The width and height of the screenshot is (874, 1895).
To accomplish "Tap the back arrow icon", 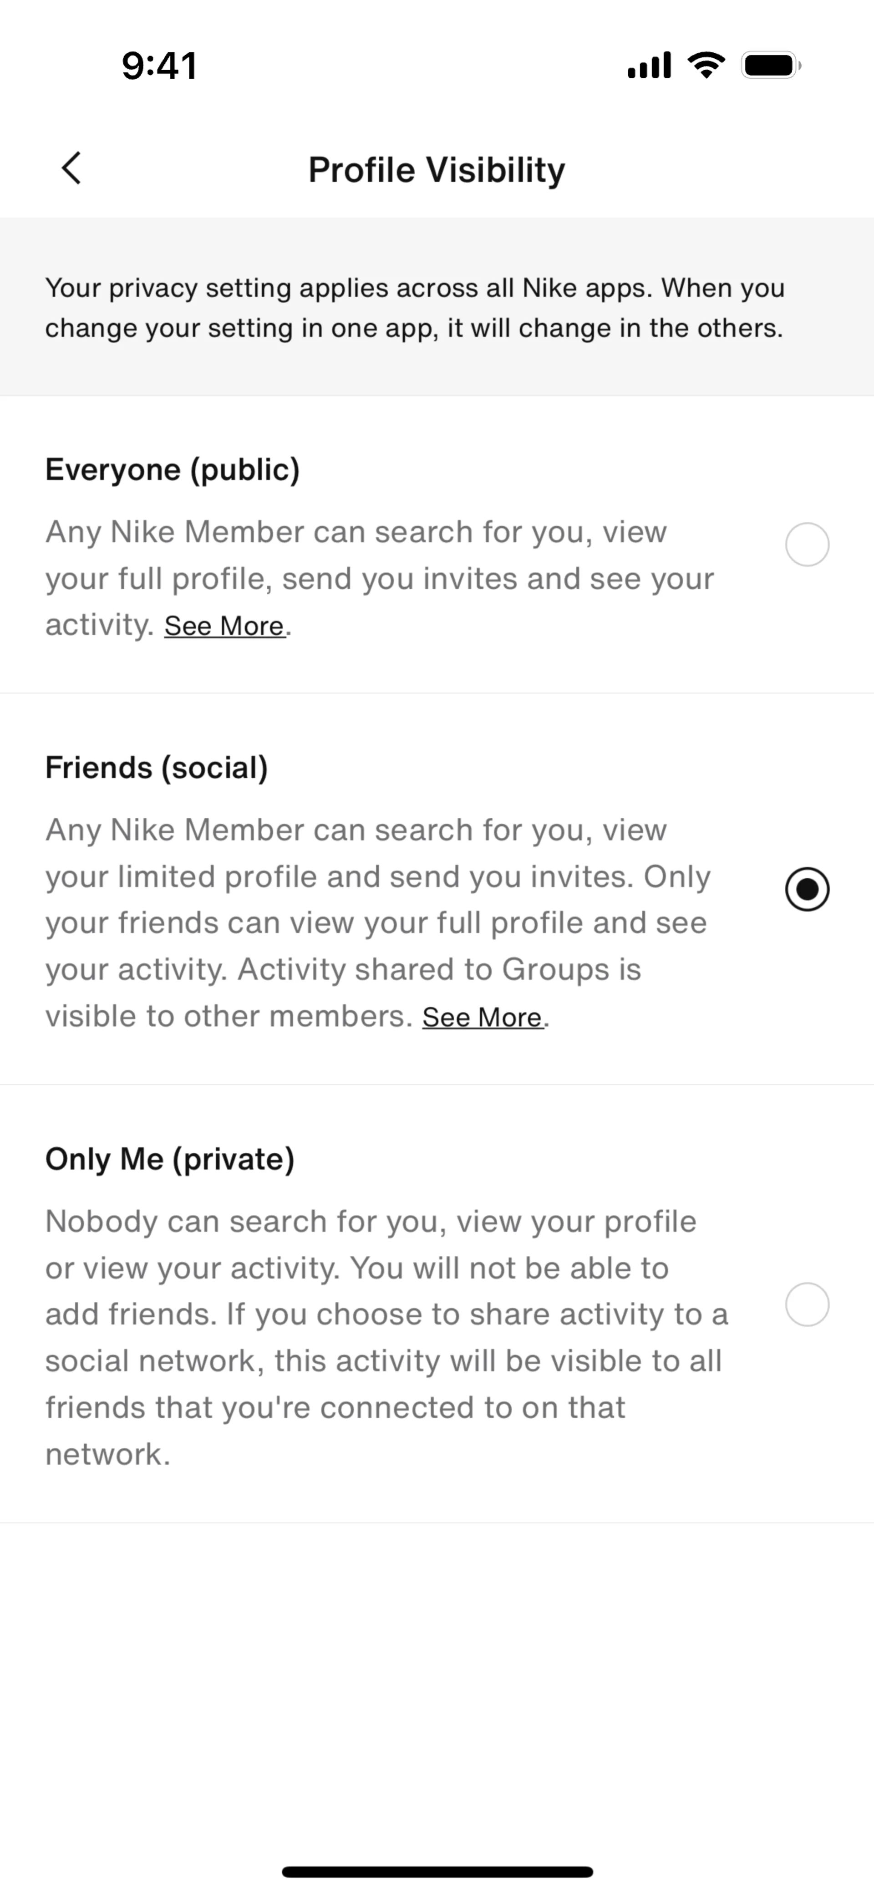I will point(71,168).
